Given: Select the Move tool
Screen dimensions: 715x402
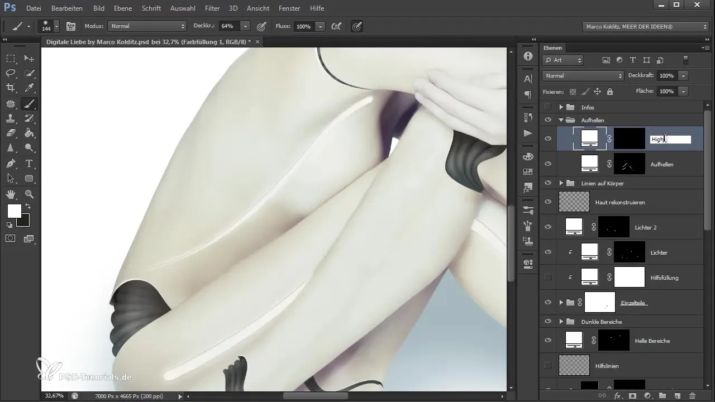Looking at the screenshot, I should point(30,59).
